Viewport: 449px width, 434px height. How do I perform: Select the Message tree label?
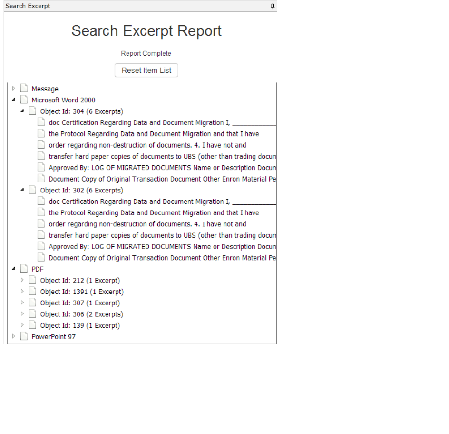(45, 89)
